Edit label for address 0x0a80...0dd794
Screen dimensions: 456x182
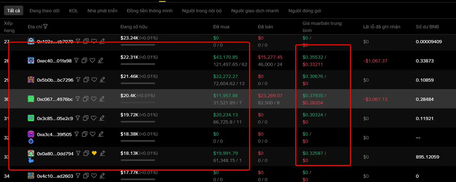click(x=102, y=153)
